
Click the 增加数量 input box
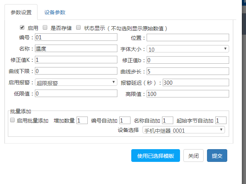(x=82, y=120)
